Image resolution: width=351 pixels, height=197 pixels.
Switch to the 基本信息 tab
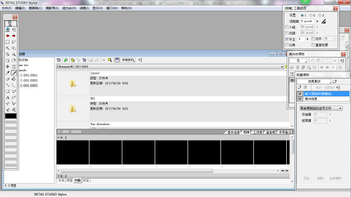[x=233, y=132]
